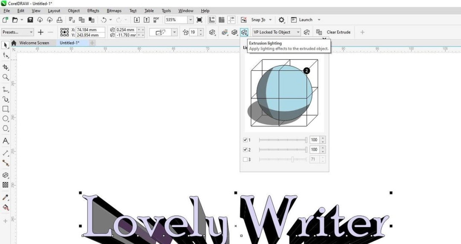
Task: Expand the Launch dropdown
Action: point(319,20)
